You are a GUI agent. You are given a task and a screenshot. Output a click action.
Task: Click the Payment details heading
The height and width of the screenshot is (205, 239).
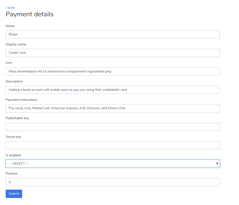click(x=29, y=14)
